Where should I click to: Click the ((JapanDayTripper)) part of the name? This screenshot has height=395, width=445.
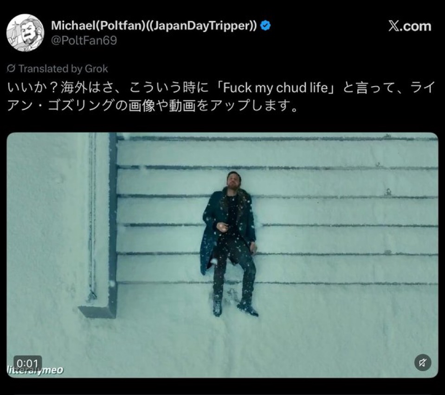pyautogui.click(x=200, y=25)
